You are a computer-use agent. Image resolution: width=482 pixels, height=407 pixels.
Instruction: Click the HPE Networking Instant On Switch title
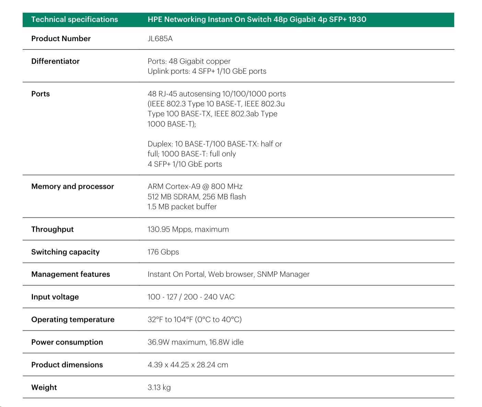tap(257, 20)
